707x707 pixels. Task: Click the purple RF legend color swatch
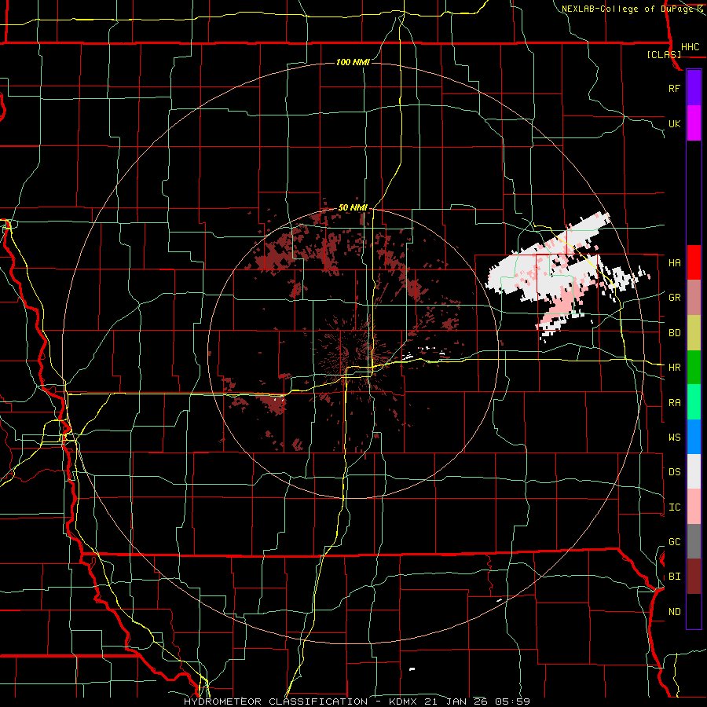[694, 87]
